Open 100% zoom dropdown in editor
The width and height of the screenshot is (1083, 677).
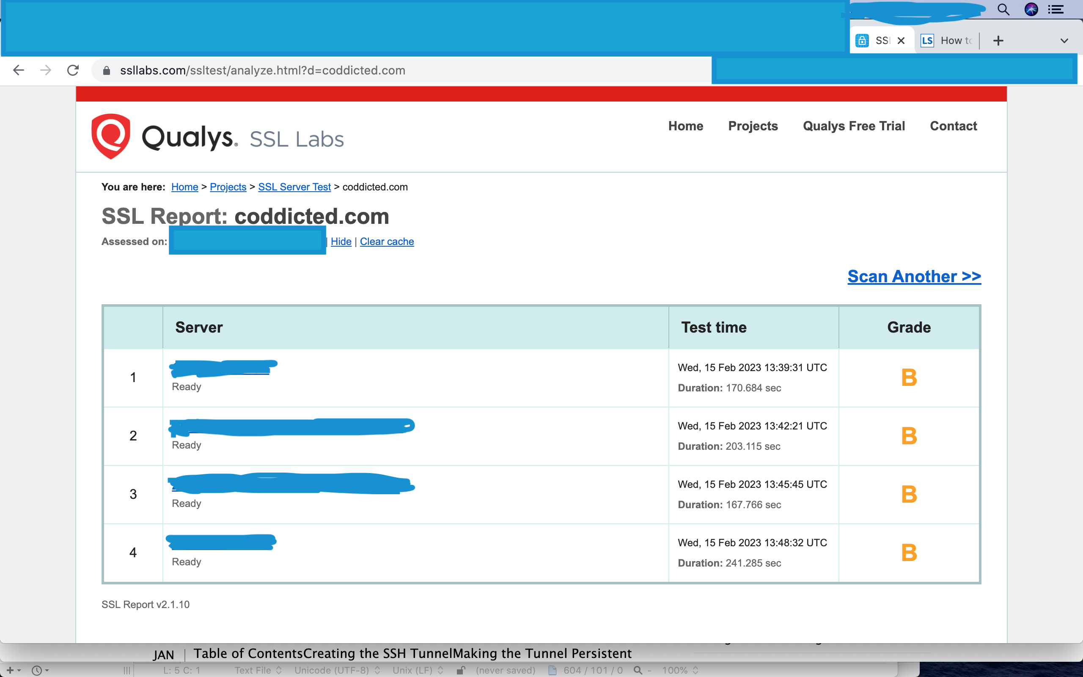click(x=680, y=670)
